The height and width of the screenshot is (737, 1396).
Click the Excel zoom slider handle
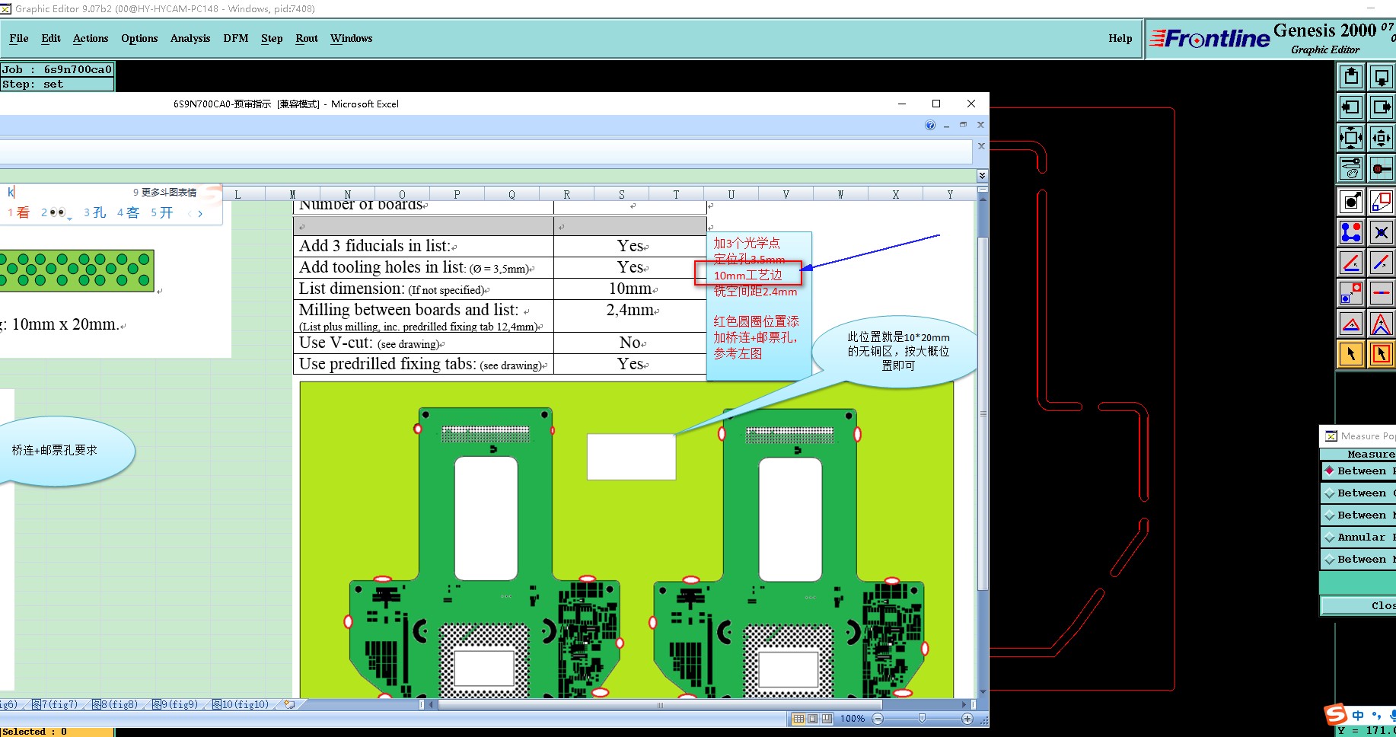(922, 718)
